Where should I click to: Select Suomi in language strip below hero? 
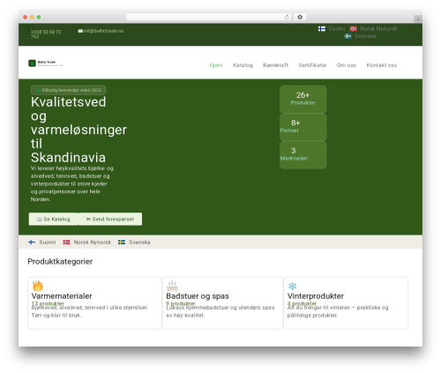pyautogui.click(x=48, y=242)
